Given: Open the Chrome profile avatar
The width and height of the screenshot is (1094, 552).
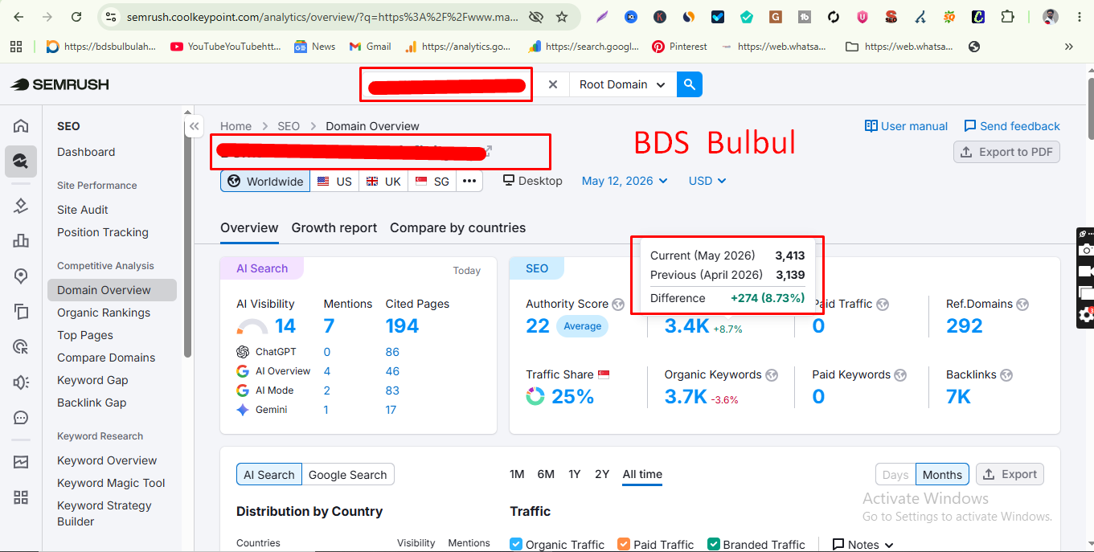Looking at the screenshot, I should point(1051,17).
